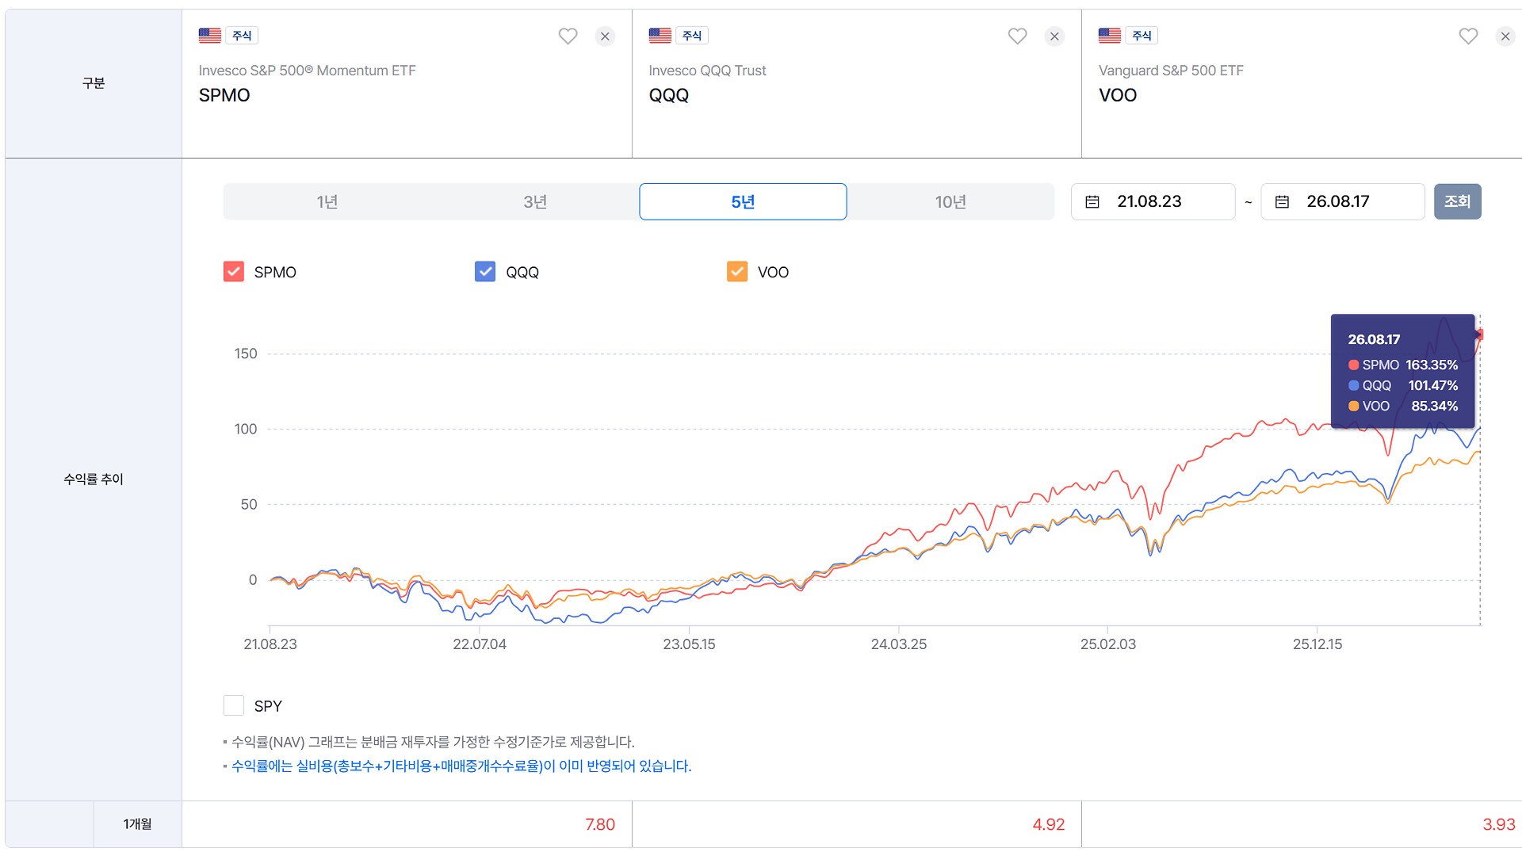Click the SPMO ticker name
1522x852 pixels.
[x=224, y=95]
